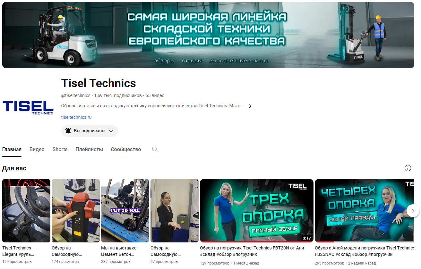This screenshot has height=269, width=421.
Task: Click the channel banner image
Action: coord(208,35)
